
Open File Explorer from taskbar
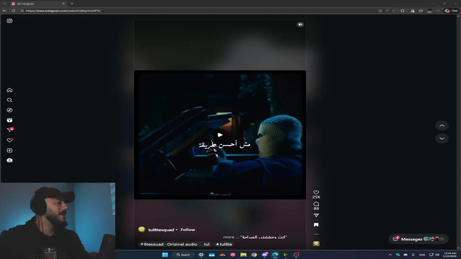click(243, 255)
